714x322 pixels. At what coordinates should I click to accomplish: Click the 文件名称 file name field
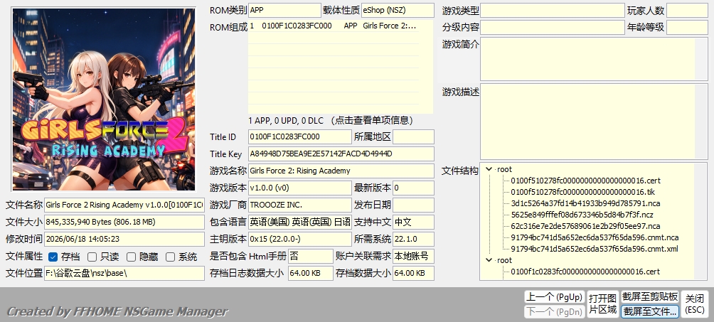point(124,205)
